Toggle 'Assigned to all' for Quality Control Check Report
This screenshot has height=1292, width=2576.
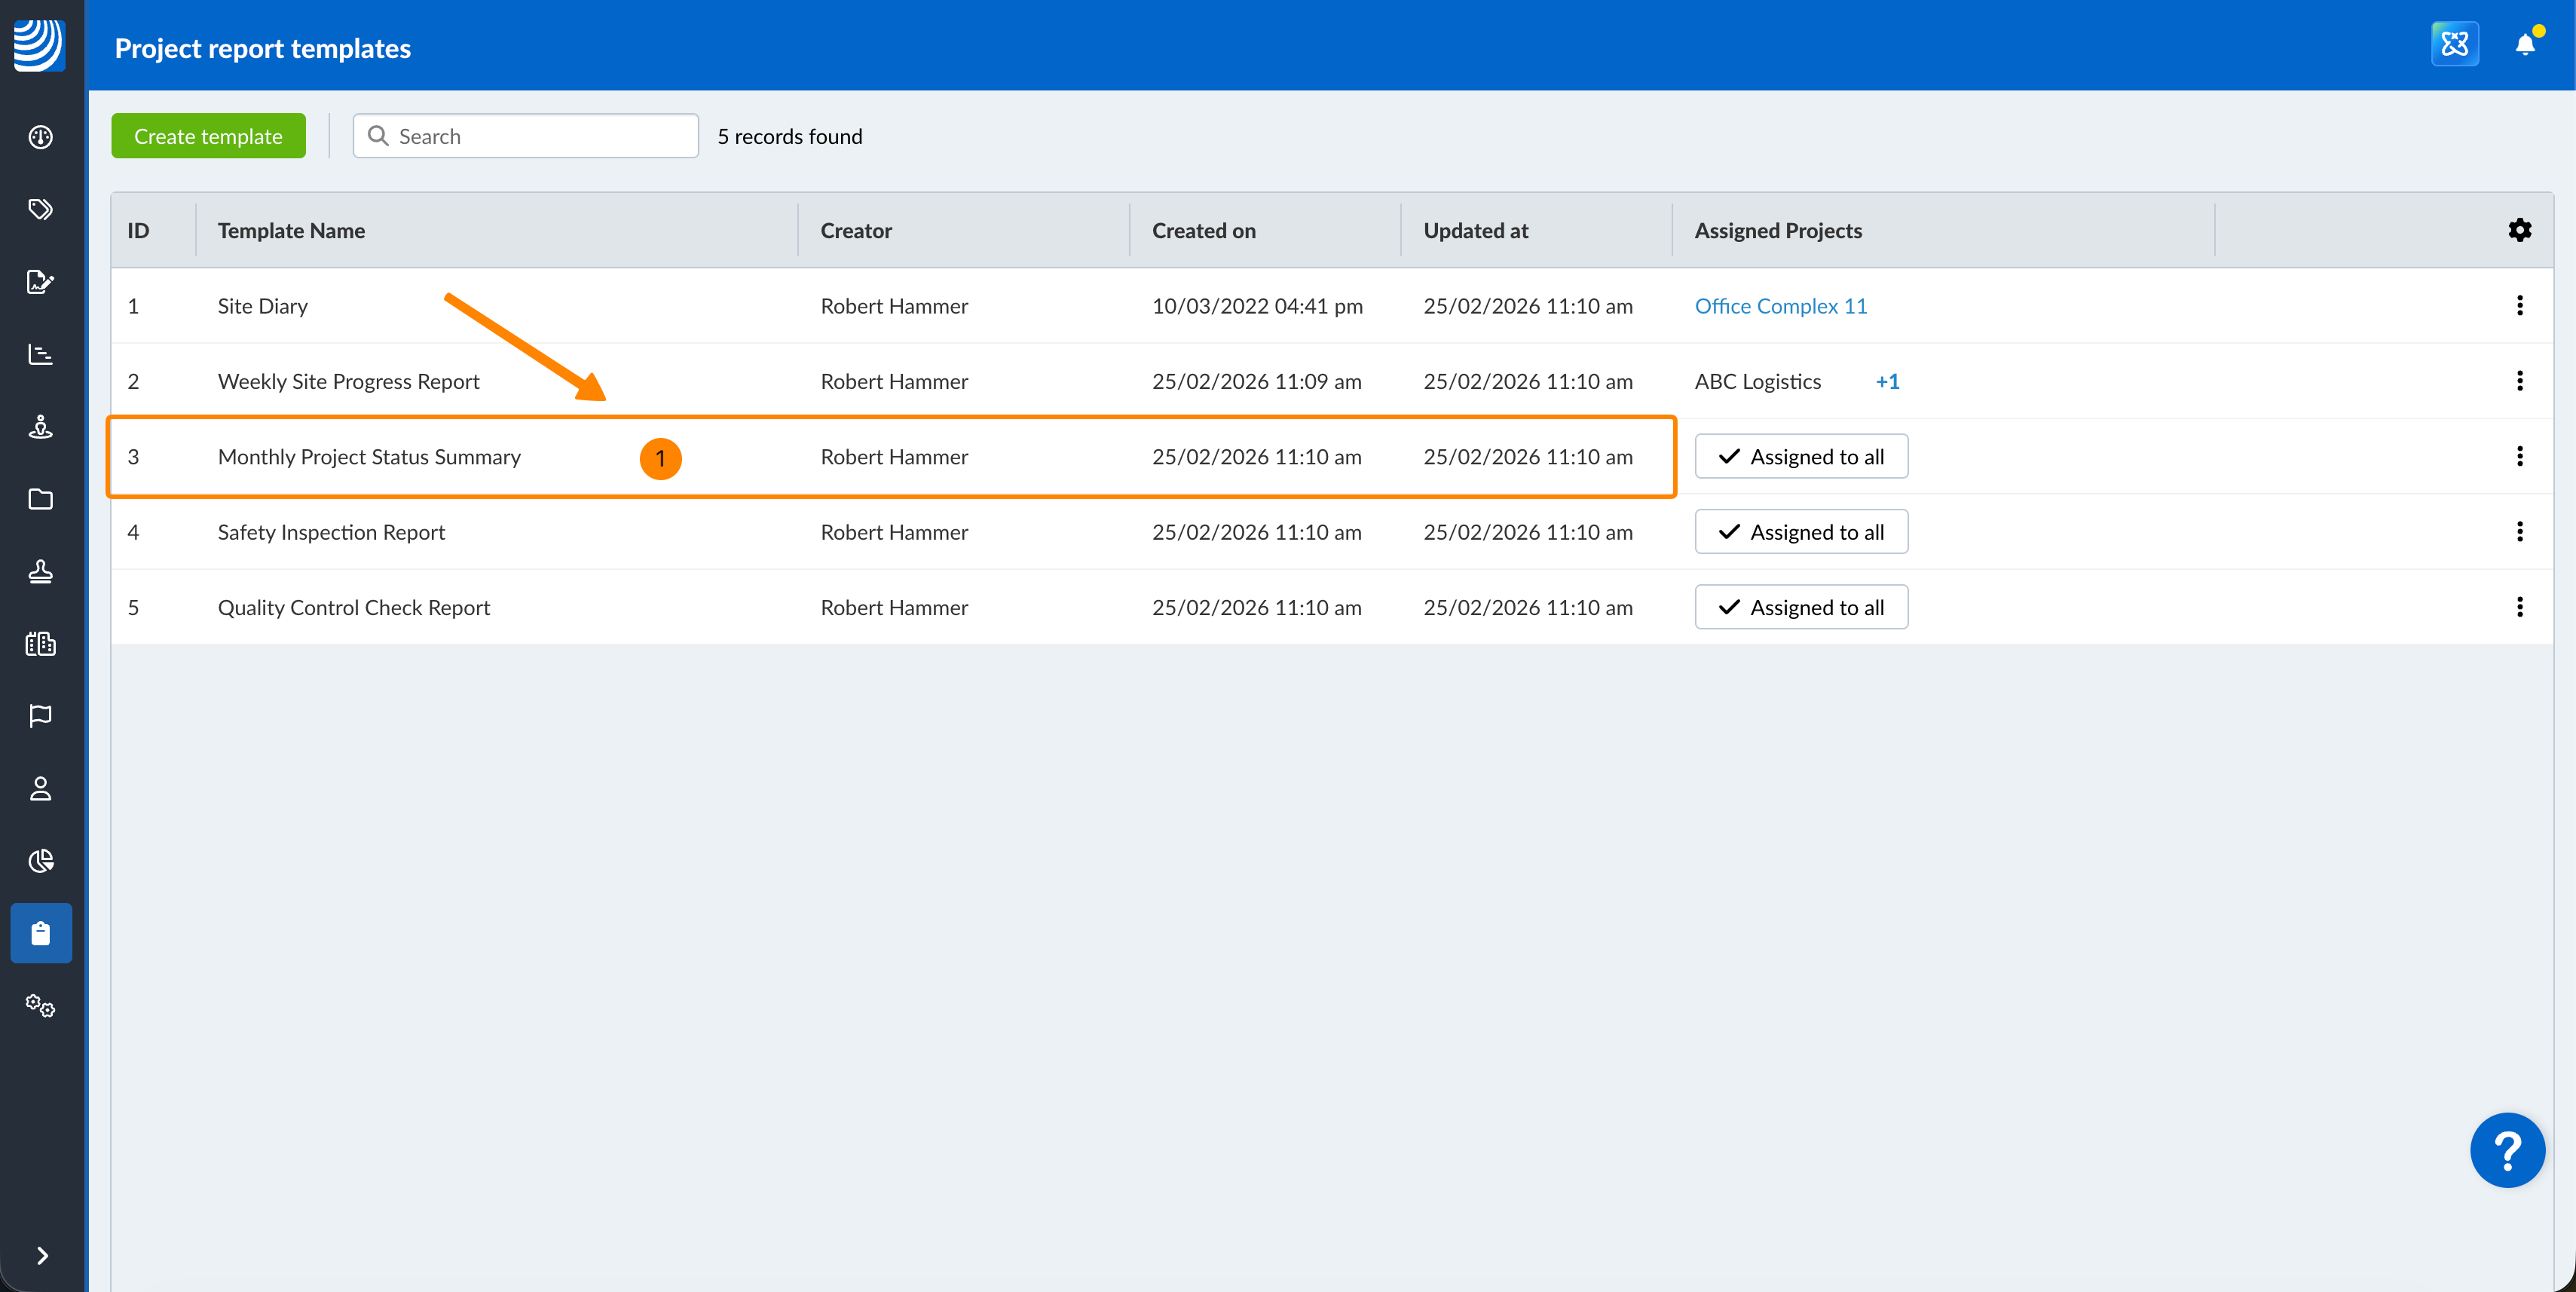click(x=1800, y=608)
